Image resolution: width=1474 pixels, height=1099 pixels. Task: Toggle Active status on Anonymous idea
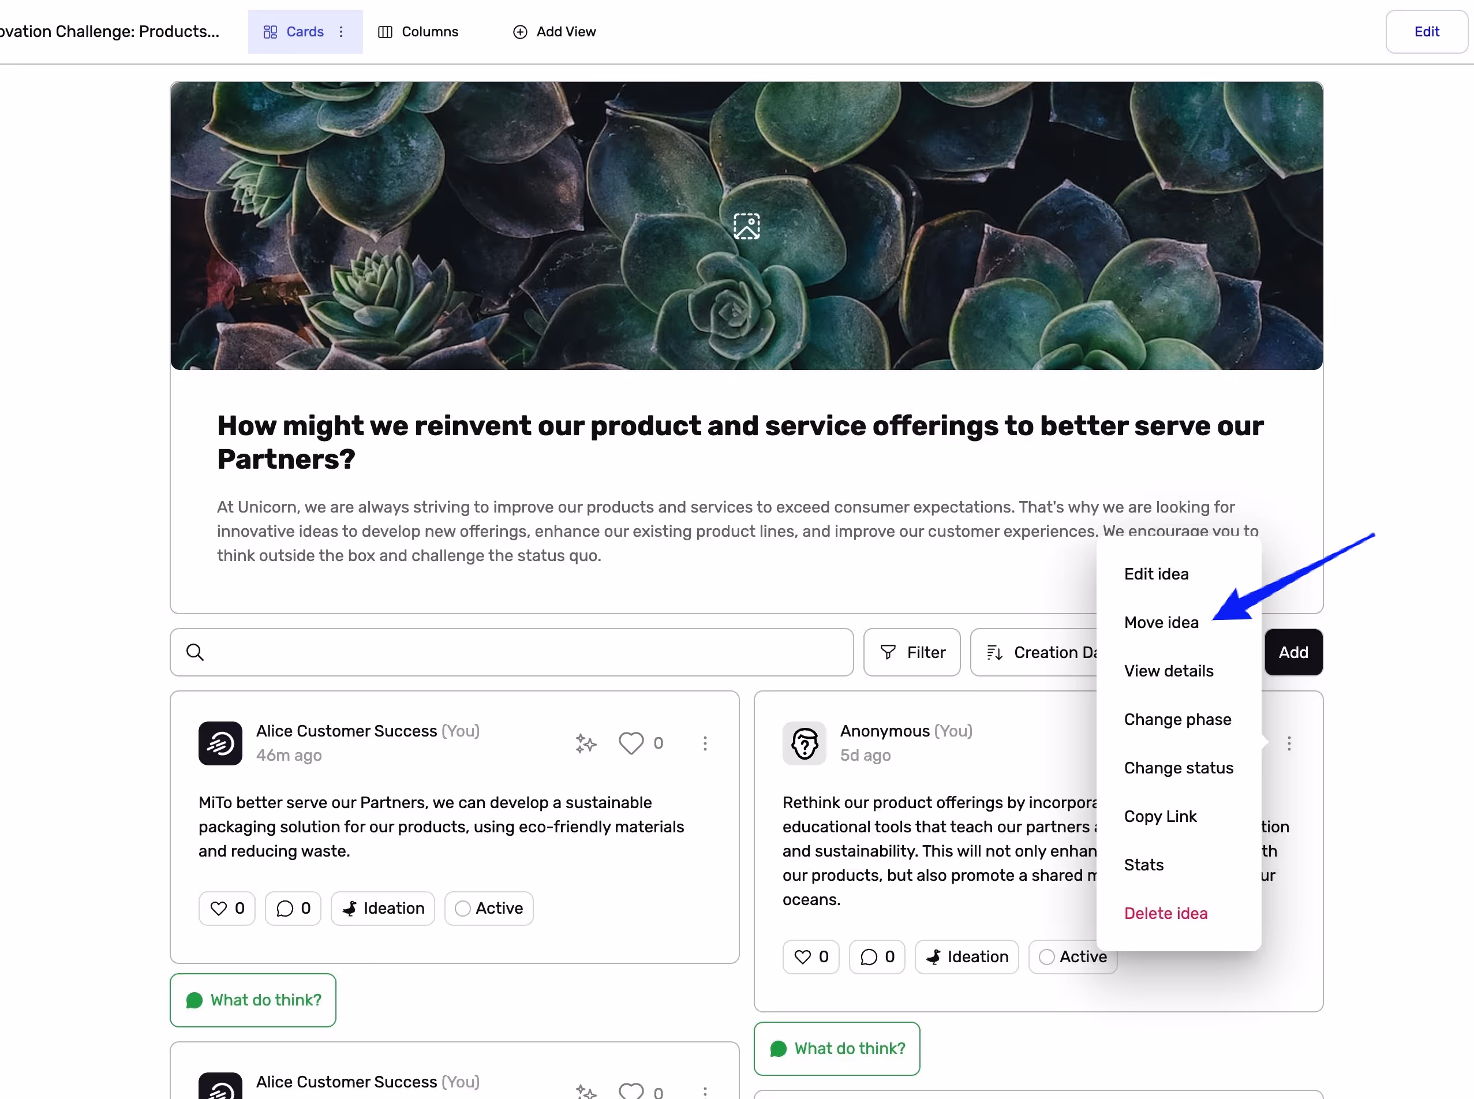point(1072,956)
